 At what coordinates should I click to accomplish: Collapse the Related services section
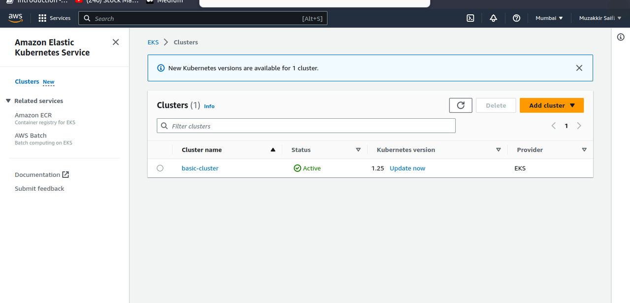point(8,101)
